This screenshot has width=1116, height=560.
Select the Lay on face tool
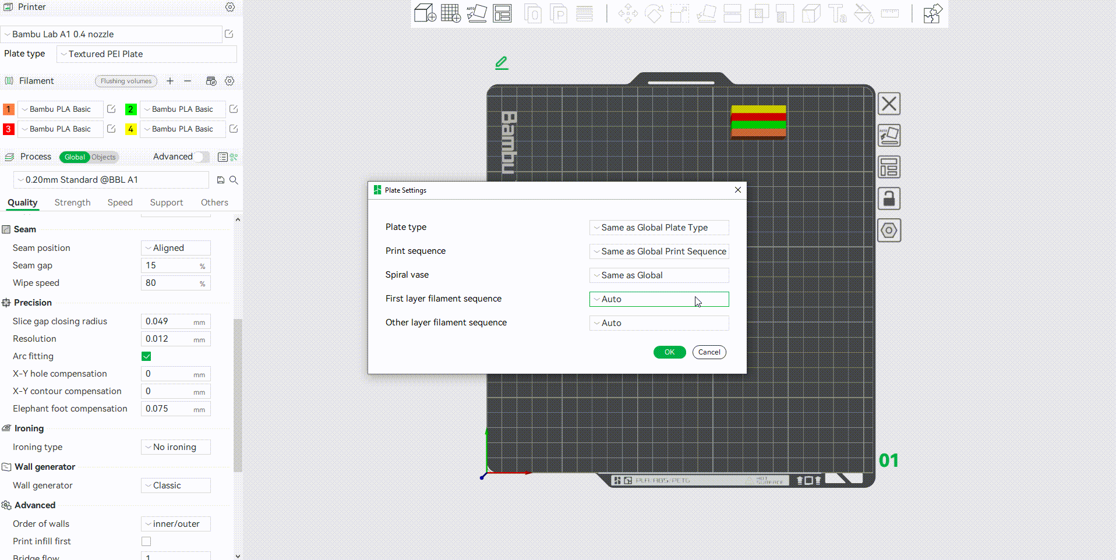706,13
